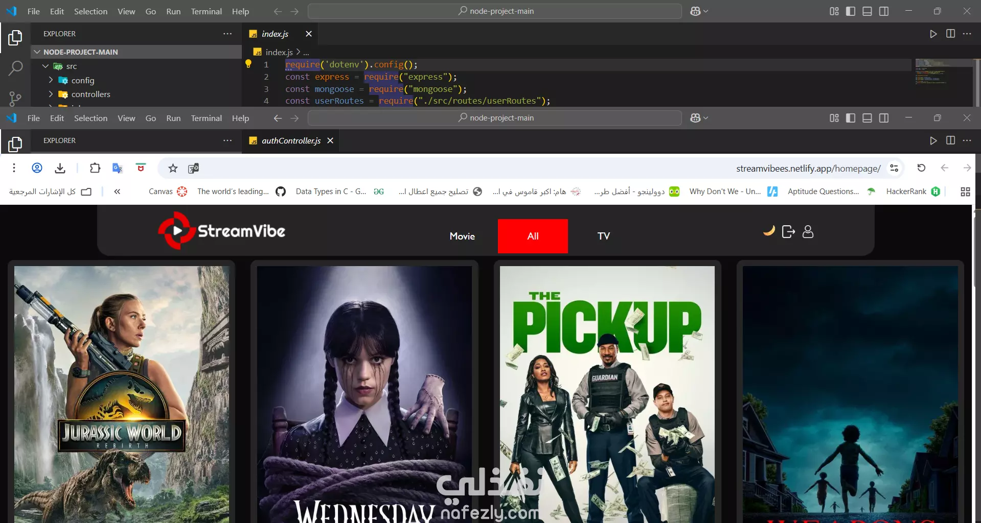Open Jurassic World Rebirth poster
The image size is (981, 523).
[122, 394]
